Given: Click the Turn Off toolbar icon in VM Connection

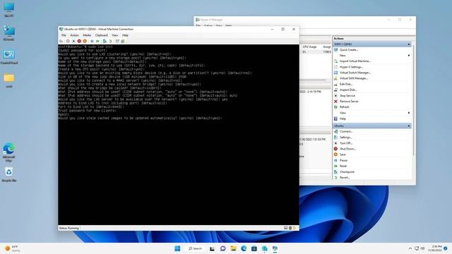Looking at the screenshot, I should pos(73,41).
